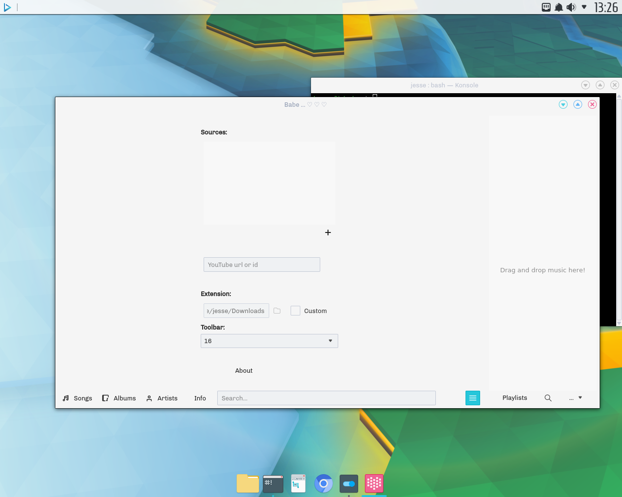Enable the Custom checkbox
Screen dimensions: 622x497
(295, 311)
